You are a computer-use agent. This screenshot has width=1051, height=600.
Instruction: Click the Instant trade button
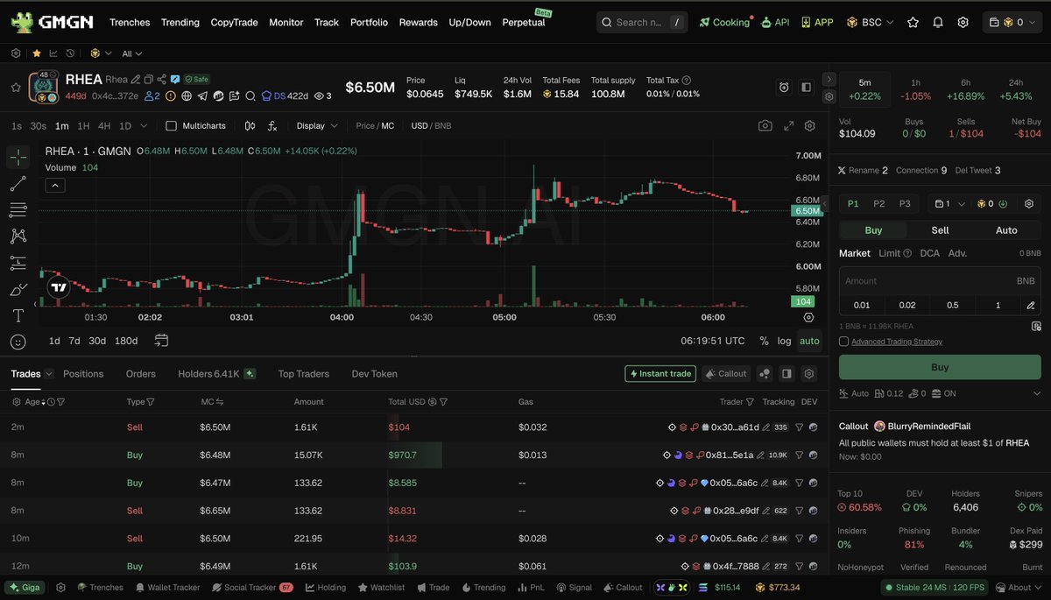(x=660, y=373)
